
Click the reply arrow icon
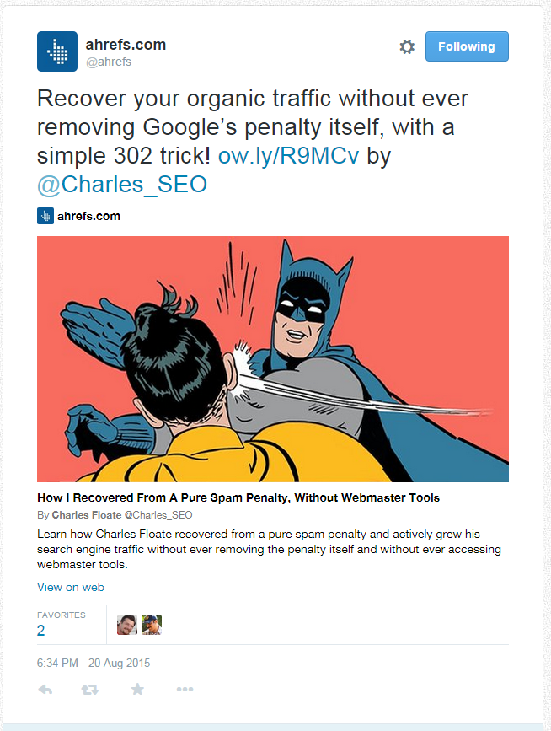(x=45, y=689)
